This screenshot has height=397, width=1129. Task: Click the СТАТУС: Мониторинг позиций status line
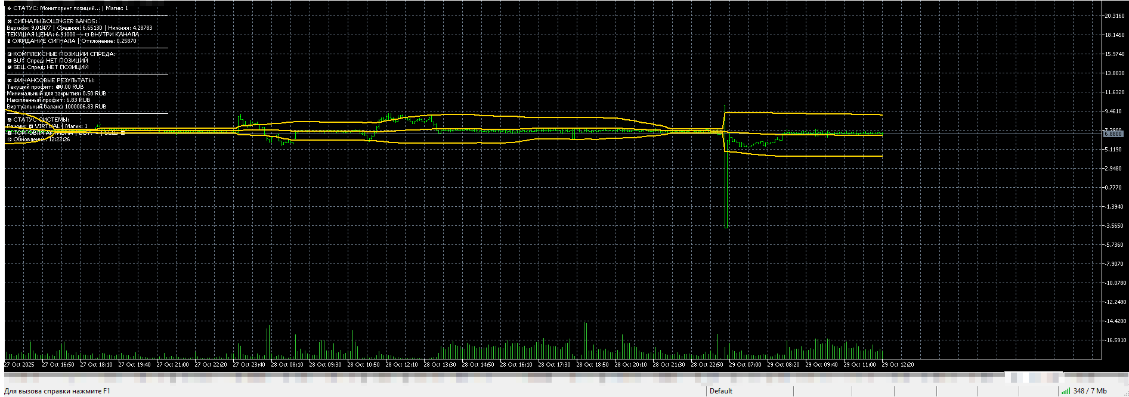(x=67, y=8)
